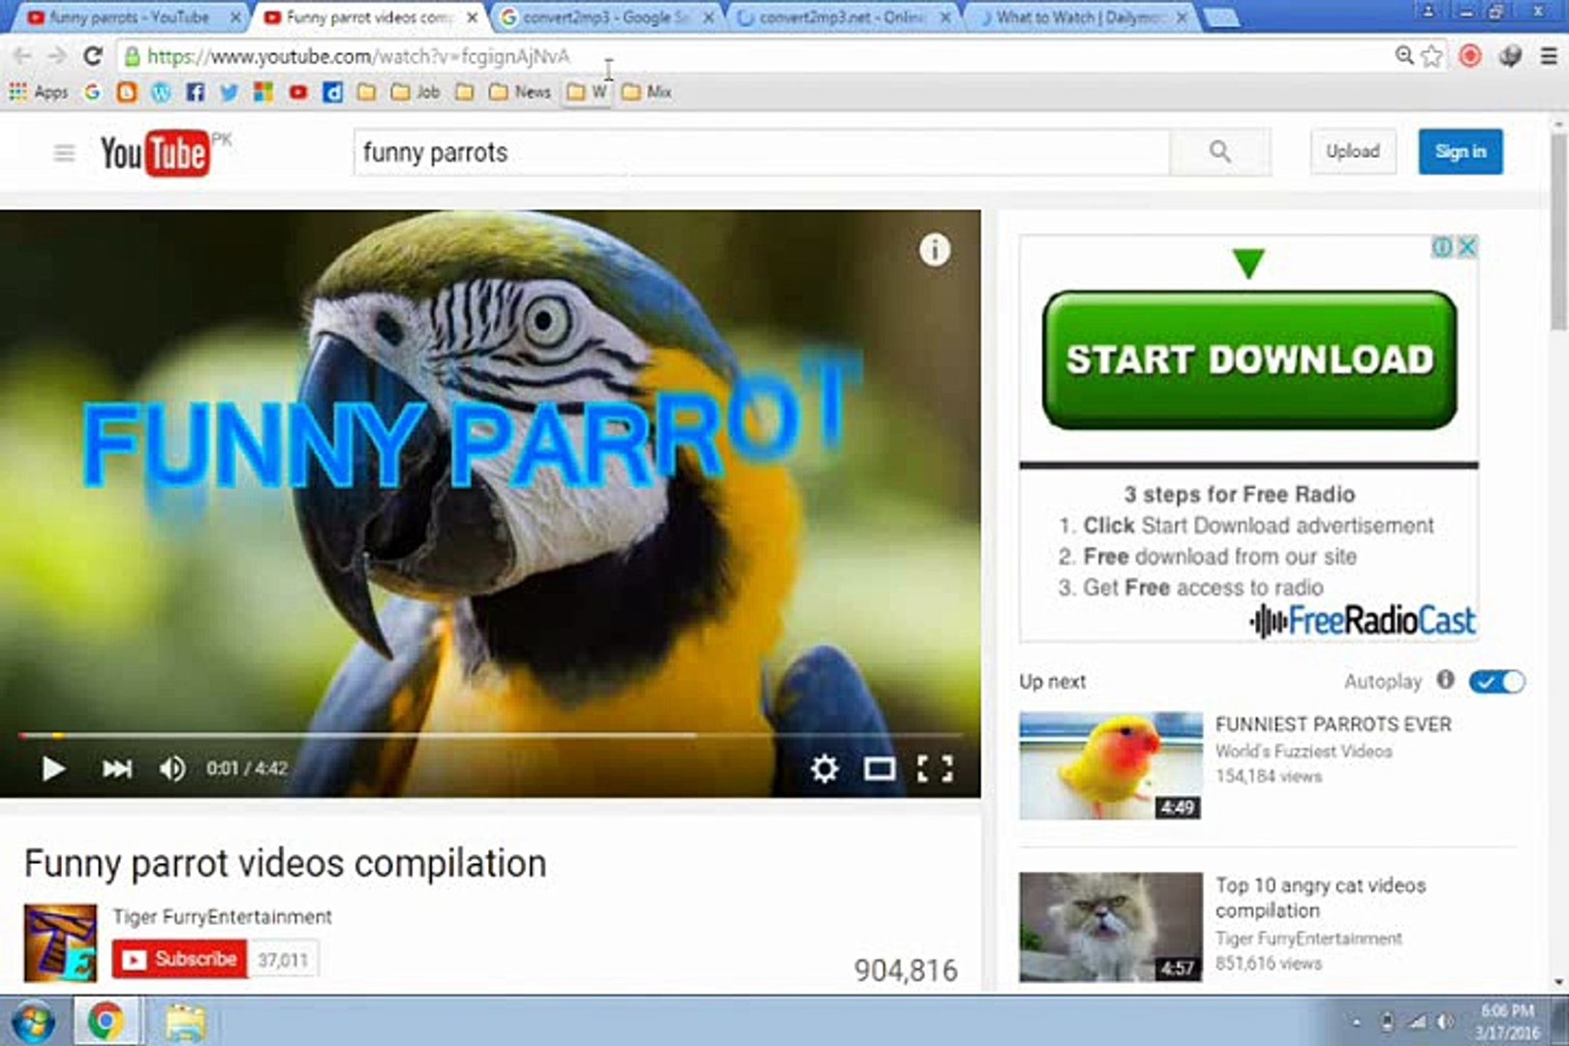This screenshot has height=1046, width=1569.
Task: Click the Sign in button
Action: [1460, 152]
